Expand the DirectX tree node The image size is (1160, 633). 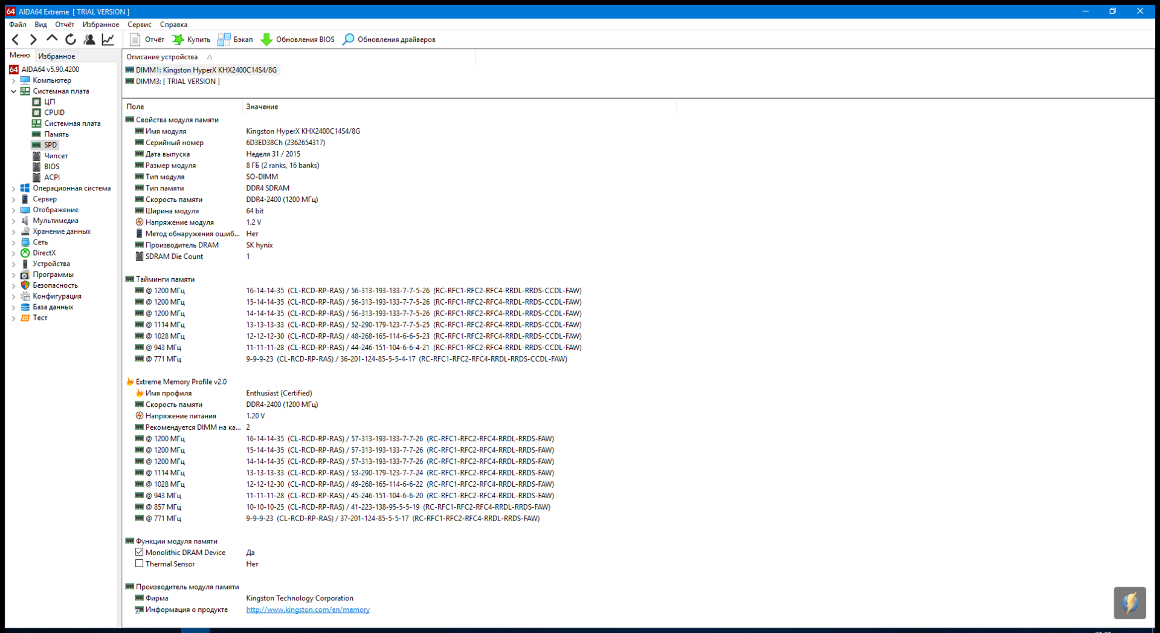(13, 253)
